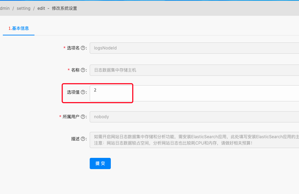Click the 修改系统设置 page title text
This screenshot has height=194, width=299.
(64, 8)
